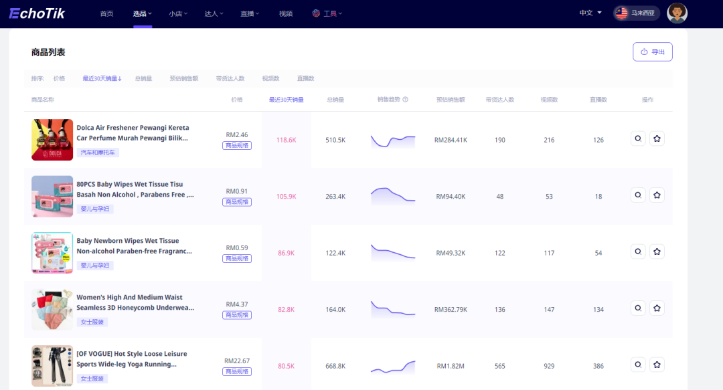Open Dolca Air Freshener product thumbnail

52,140
